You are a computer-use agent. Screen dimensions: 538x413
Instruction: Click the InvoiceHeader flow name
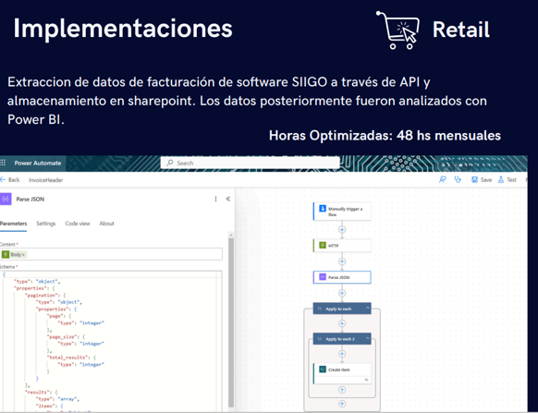click(x=45, y=180)
